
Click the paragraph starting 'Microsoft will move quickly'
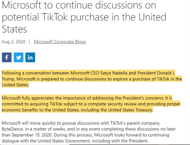[91, 132]
